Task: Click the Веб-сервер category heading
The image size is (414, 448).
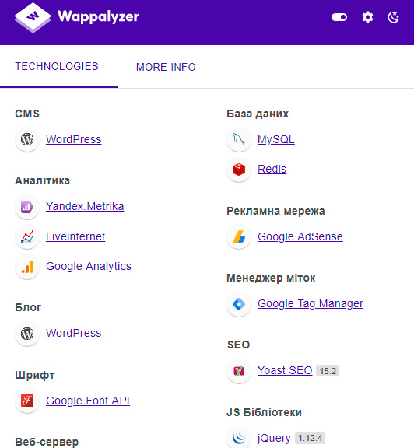Action: click(x=47, y=442)
